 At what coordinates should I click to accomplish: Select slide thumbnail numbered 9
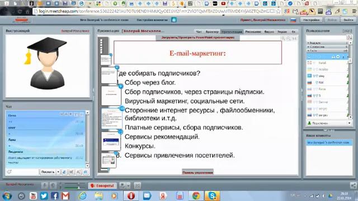[x=111, y=95]
